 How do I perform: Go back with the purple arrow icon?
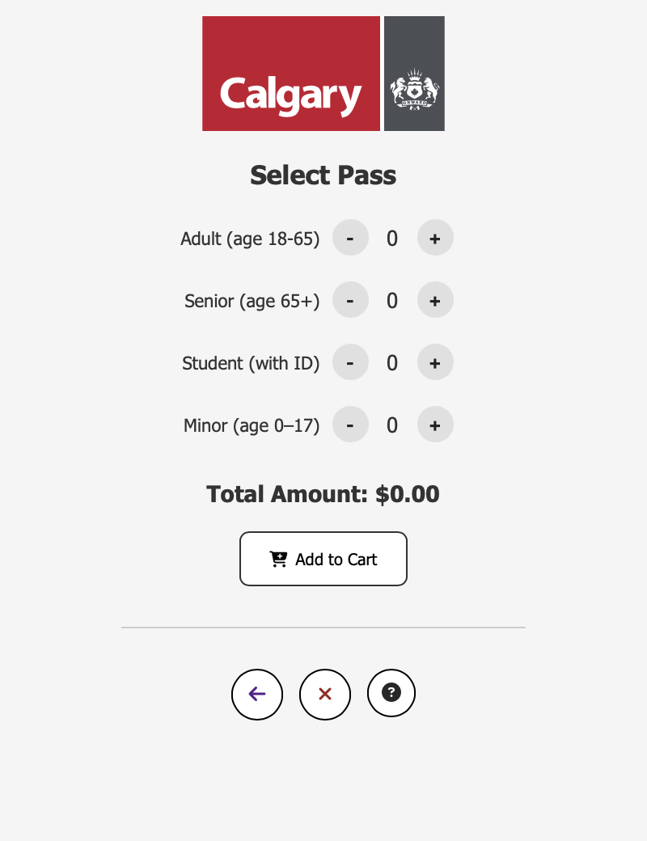(x=257, y=694)
